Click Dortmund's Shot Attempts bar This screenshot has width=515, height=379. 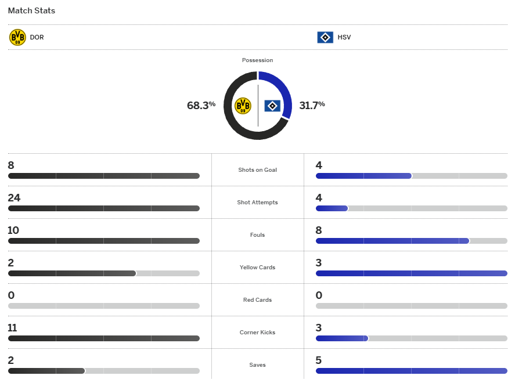coord(103,208)
